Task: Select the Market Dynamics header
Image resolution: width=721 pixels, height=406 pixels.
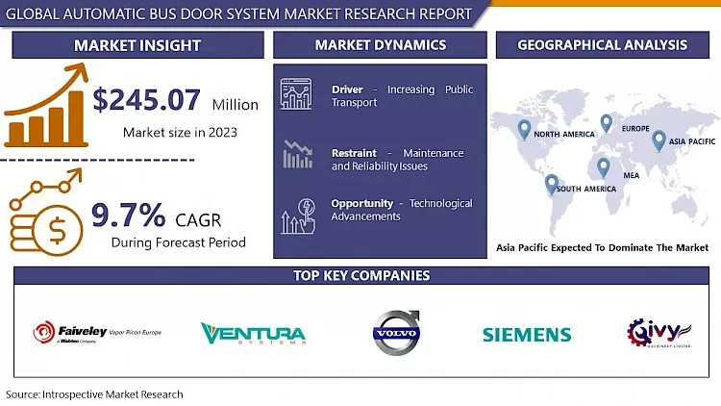Action: pyautogui.click(x=380, y=45)
